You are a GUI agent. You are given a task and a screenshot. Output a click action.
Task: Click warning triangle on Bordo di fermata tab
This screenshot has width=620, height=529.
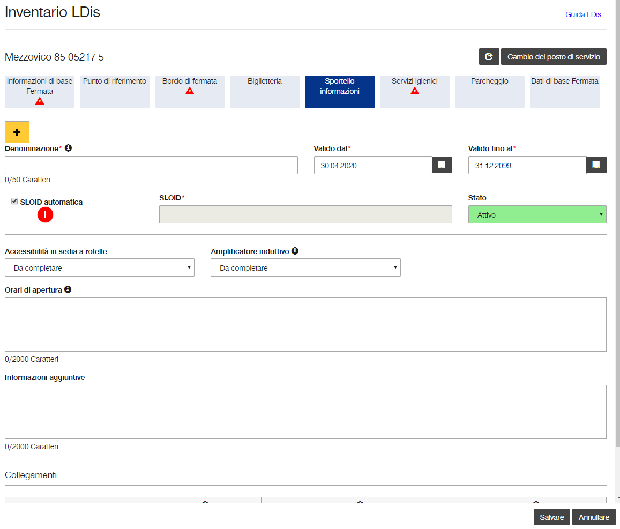(190, 91)
